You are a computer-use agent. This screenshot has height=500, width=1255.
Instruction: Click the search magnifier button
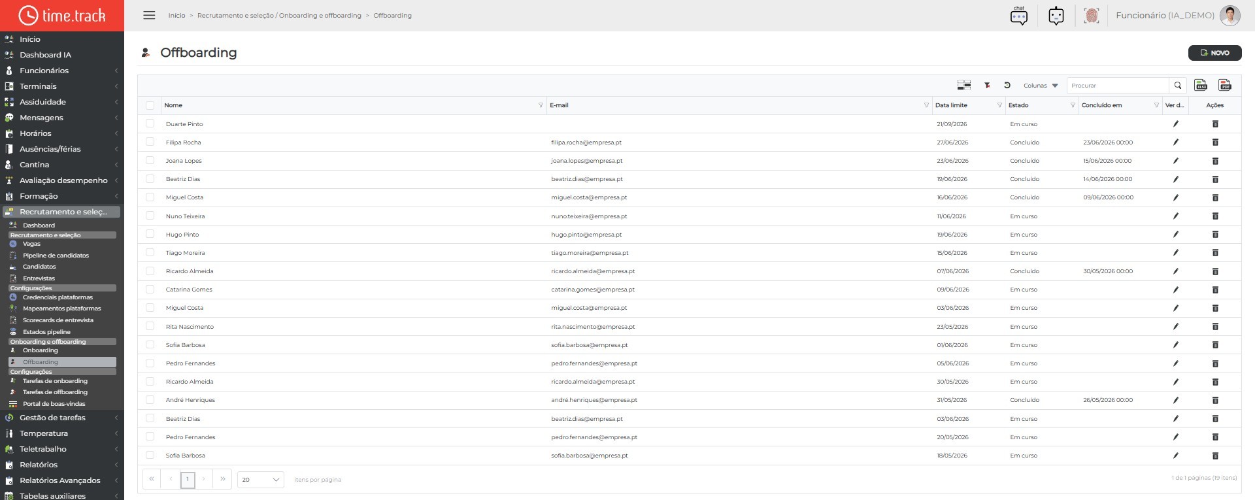(x=1177, y=86)
